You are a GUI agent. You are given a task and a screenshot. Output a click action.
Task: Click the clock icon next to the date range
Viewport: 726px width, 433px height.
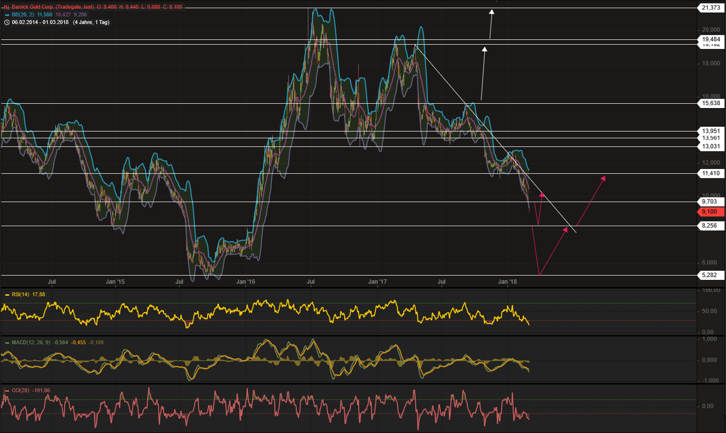(x=7, y=22)
